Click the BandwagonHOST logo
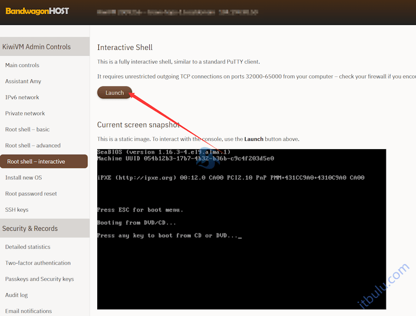The width and height of the screenshot is (416, 316). tap(37, 11)
